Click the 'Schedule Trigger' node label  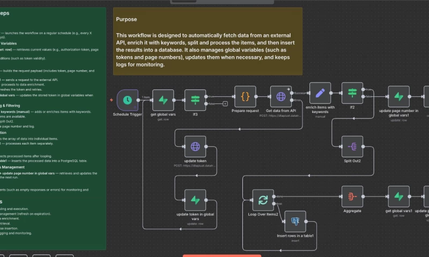coord(128,114)
